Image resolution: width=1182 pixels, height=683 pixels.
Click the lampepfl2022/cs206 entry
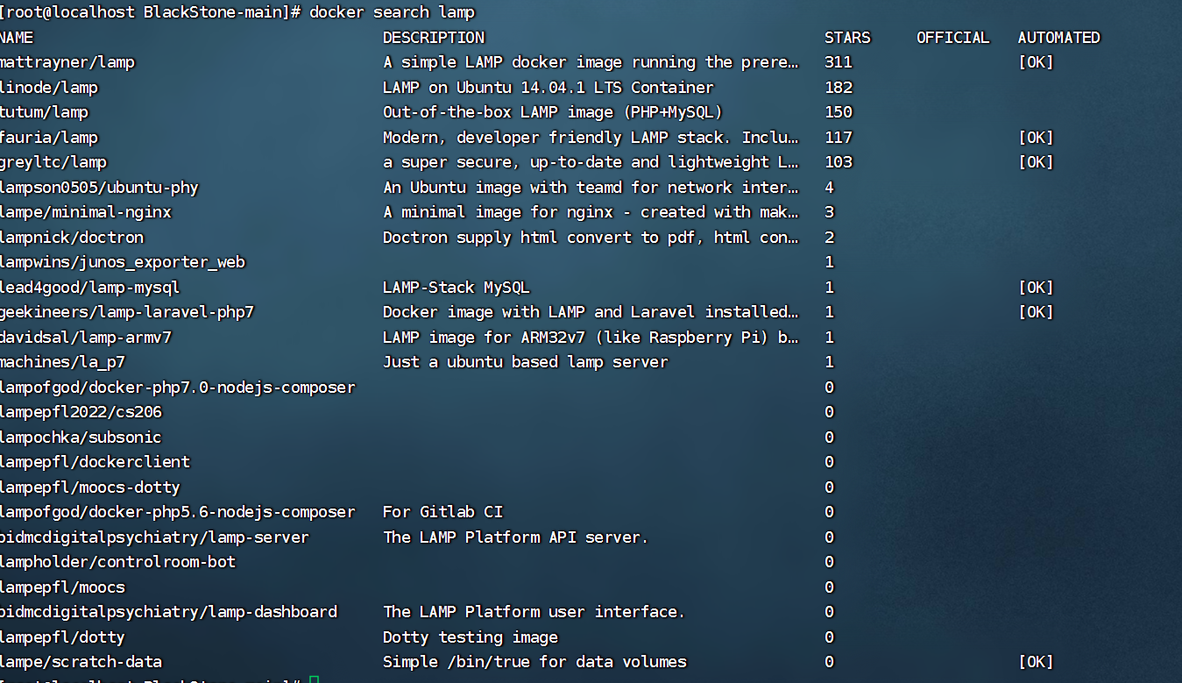[x=81, y=412]
